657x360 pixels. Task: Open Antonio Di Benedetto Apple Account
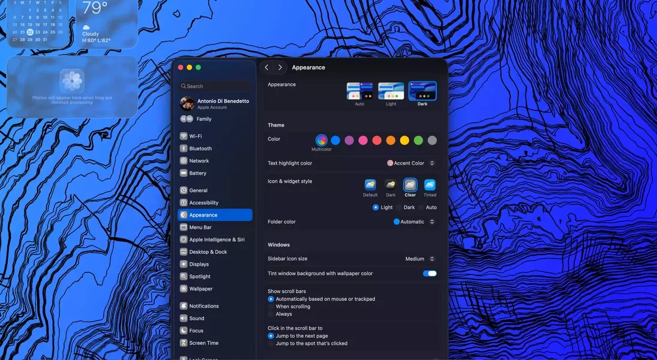(x=215, y=104)
